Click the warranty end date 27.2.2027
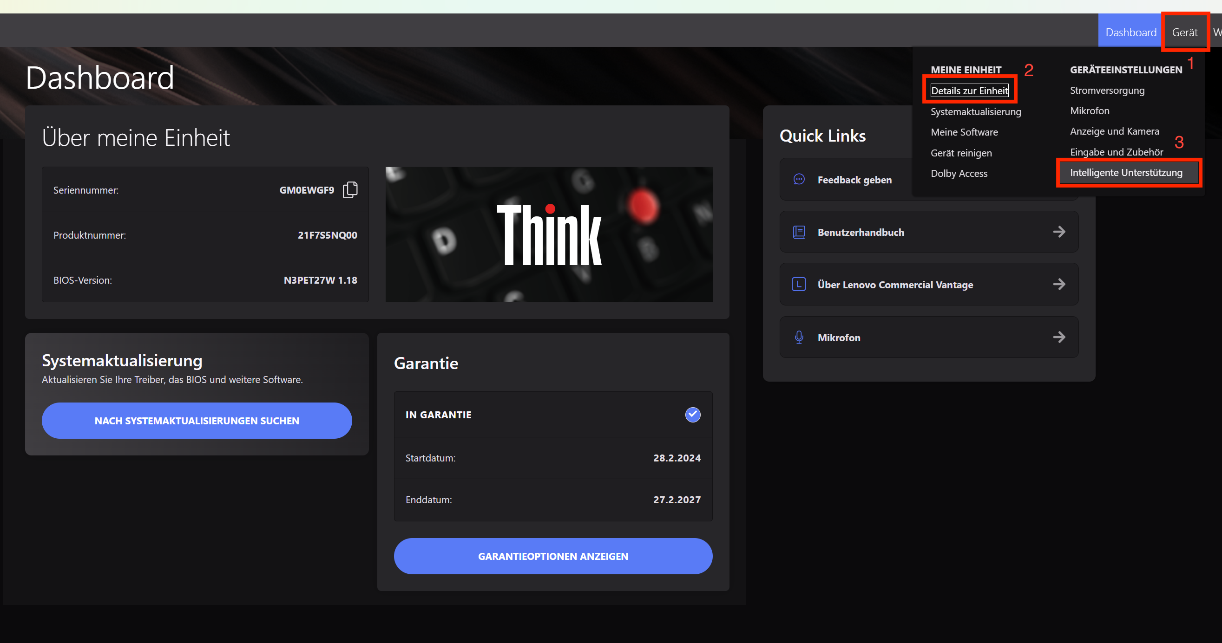Viewport: 1222px width, 643px height. click(677, 500)
